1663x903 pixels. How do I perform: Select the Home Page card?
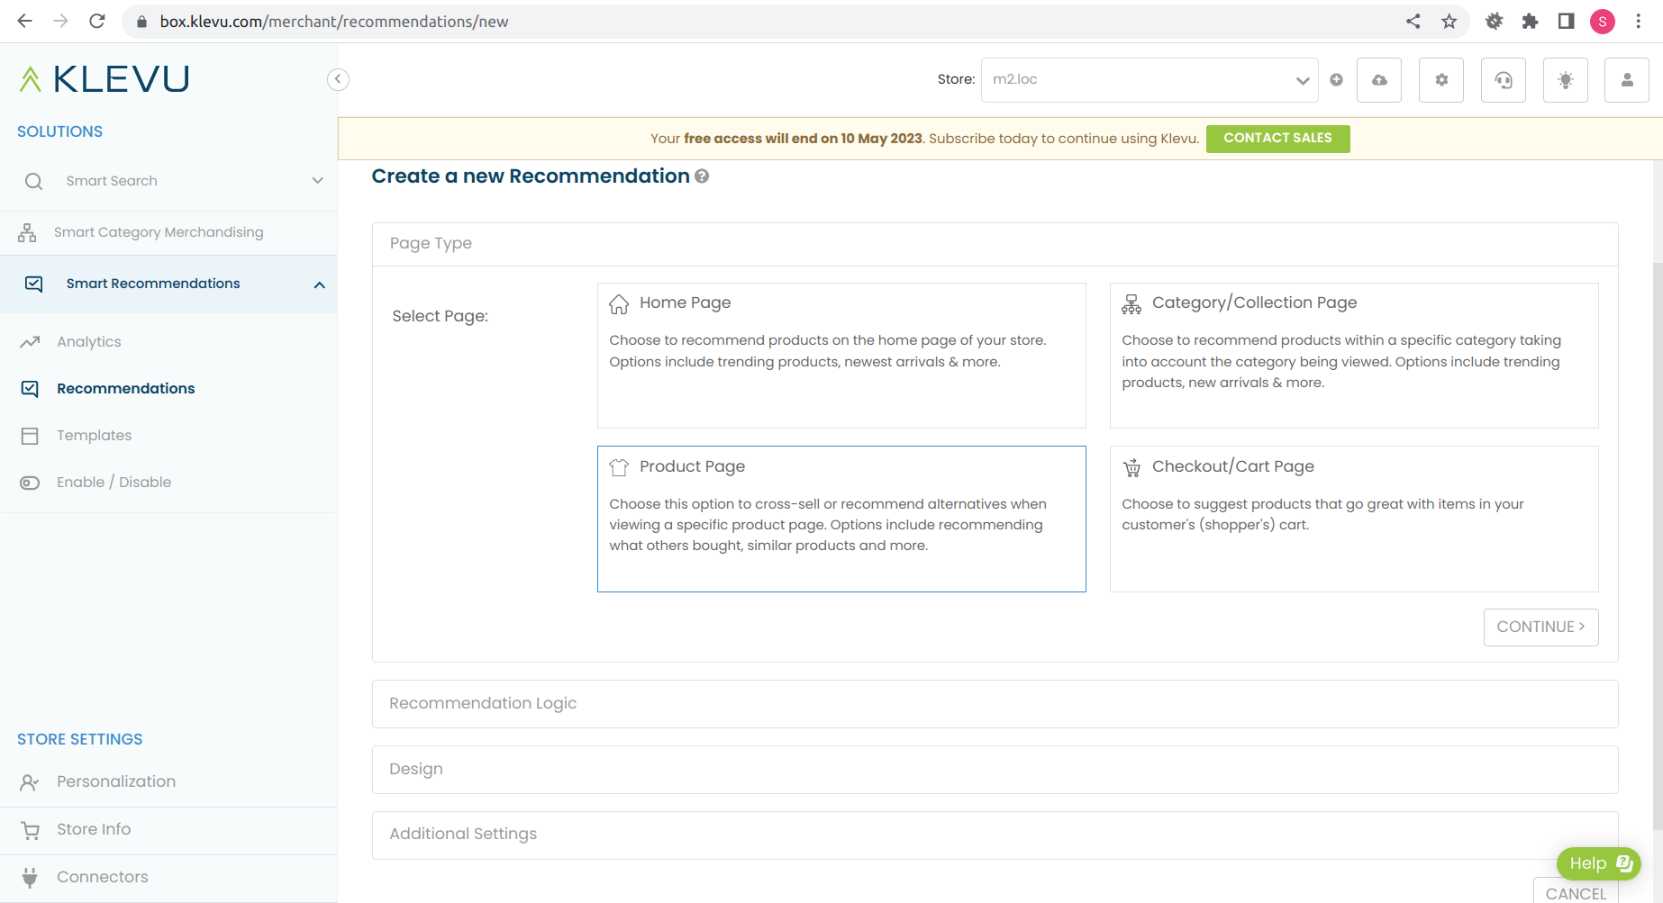click(841, 356)
